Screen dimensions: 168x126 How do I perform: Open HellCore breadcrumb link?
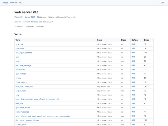tap(14, 2)
